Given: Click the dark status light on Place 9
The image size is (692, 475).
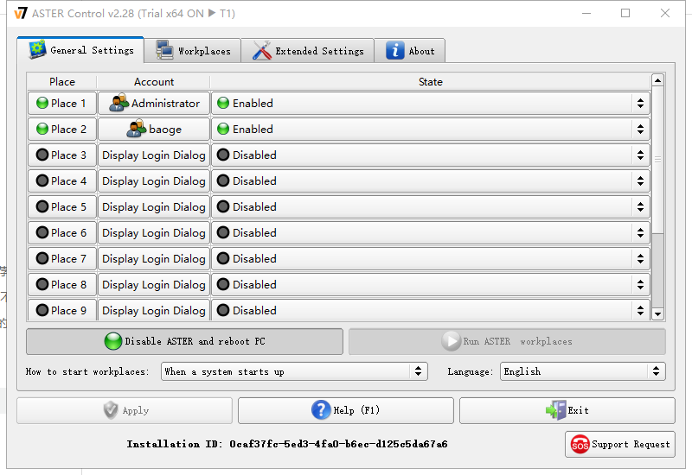Looking at the screenshot, I should click(42, 310).
